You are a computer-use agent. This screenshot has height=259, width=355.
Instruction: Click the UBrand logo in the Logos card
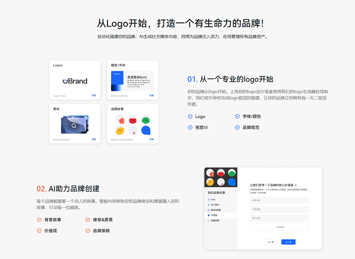(75, 81)
